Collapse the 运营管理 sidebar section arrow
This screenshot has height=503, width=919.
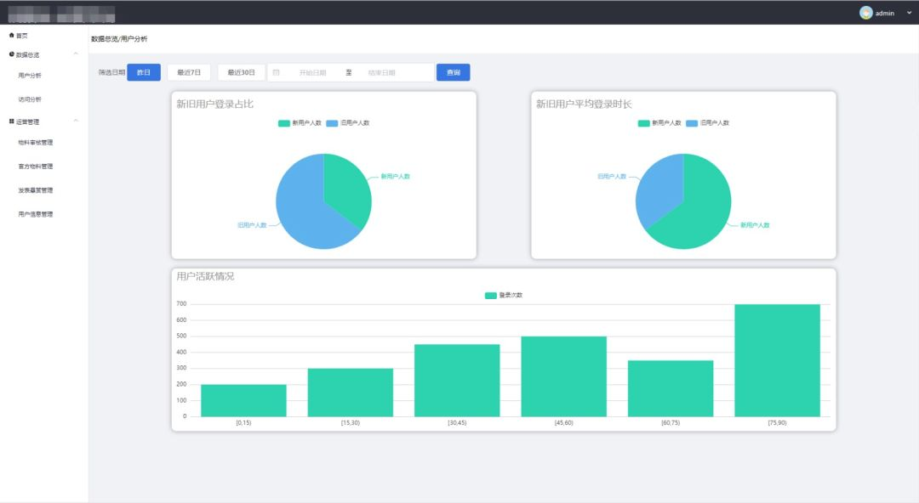coord(76,121)
